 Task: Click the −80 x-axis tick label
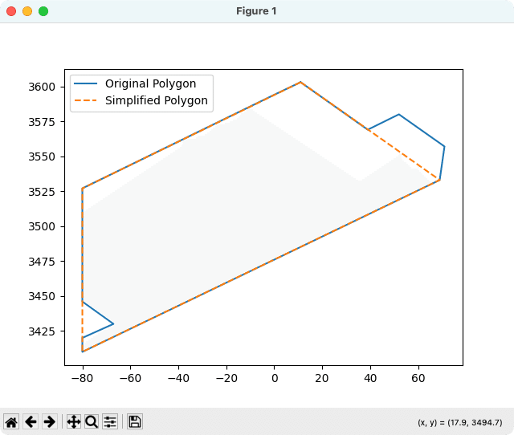click(x=82, y=378)
